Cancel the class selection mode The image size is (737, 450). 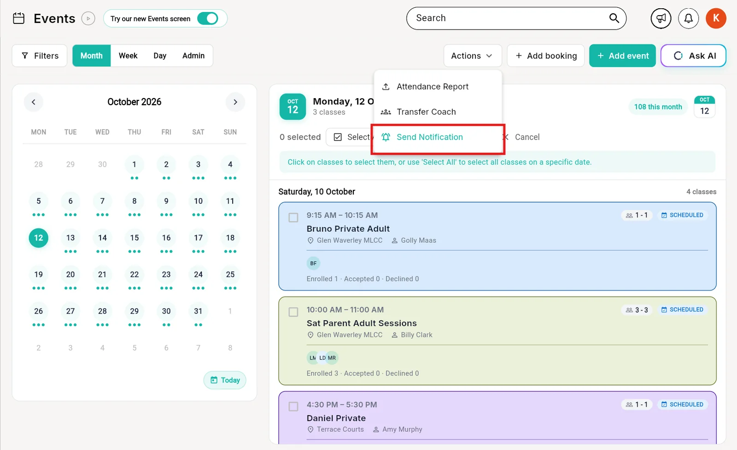pyautogui.click(x=521, y=137)
